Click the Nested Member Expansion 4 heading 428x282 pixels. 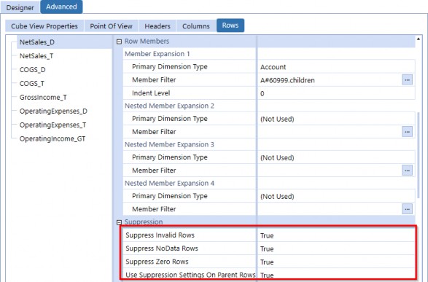[x=169, y=184]
